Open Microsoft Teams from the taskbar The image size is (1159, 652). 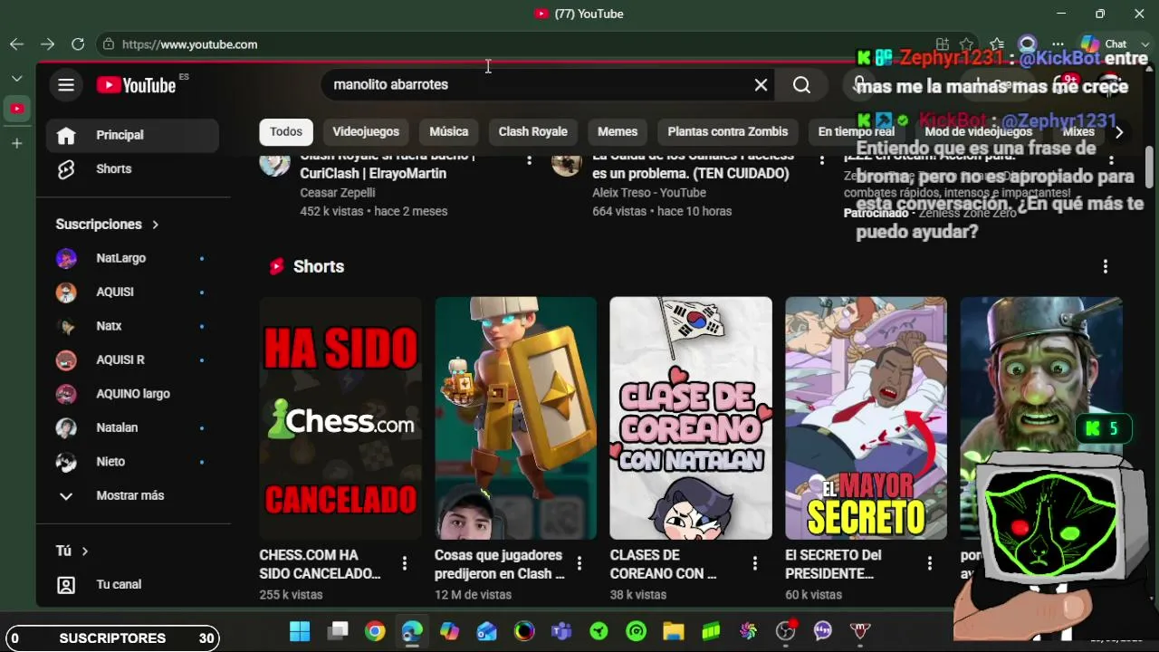[561, 631]
